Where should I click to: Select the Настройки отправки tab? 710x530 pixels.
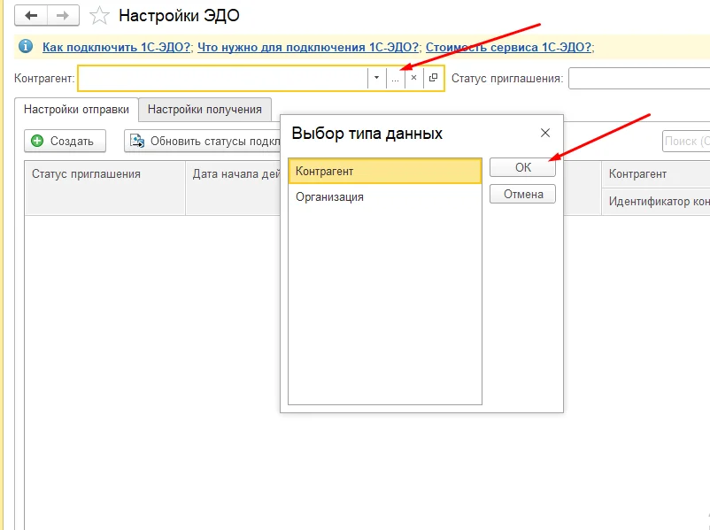click(76, 110)
